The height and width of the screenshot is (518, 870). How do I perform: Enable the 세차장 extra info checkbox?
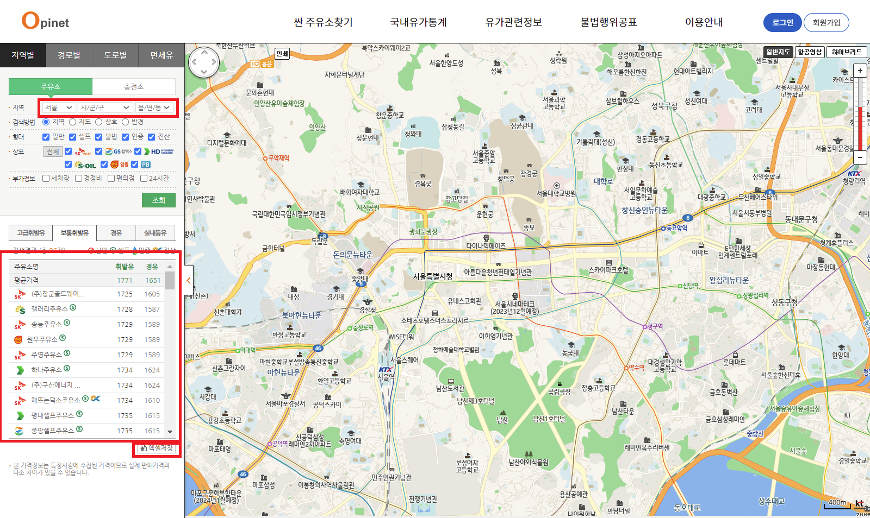(46, 178)
